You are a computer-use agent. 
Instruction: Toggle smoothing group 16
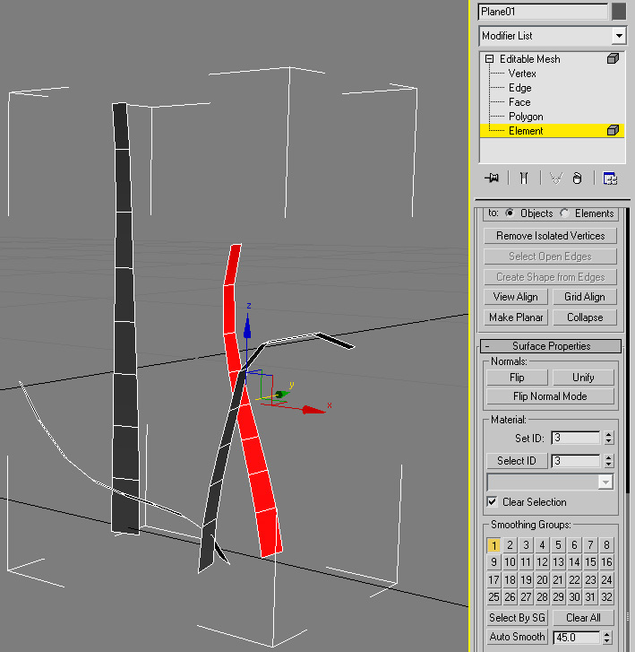click(606, 562)
